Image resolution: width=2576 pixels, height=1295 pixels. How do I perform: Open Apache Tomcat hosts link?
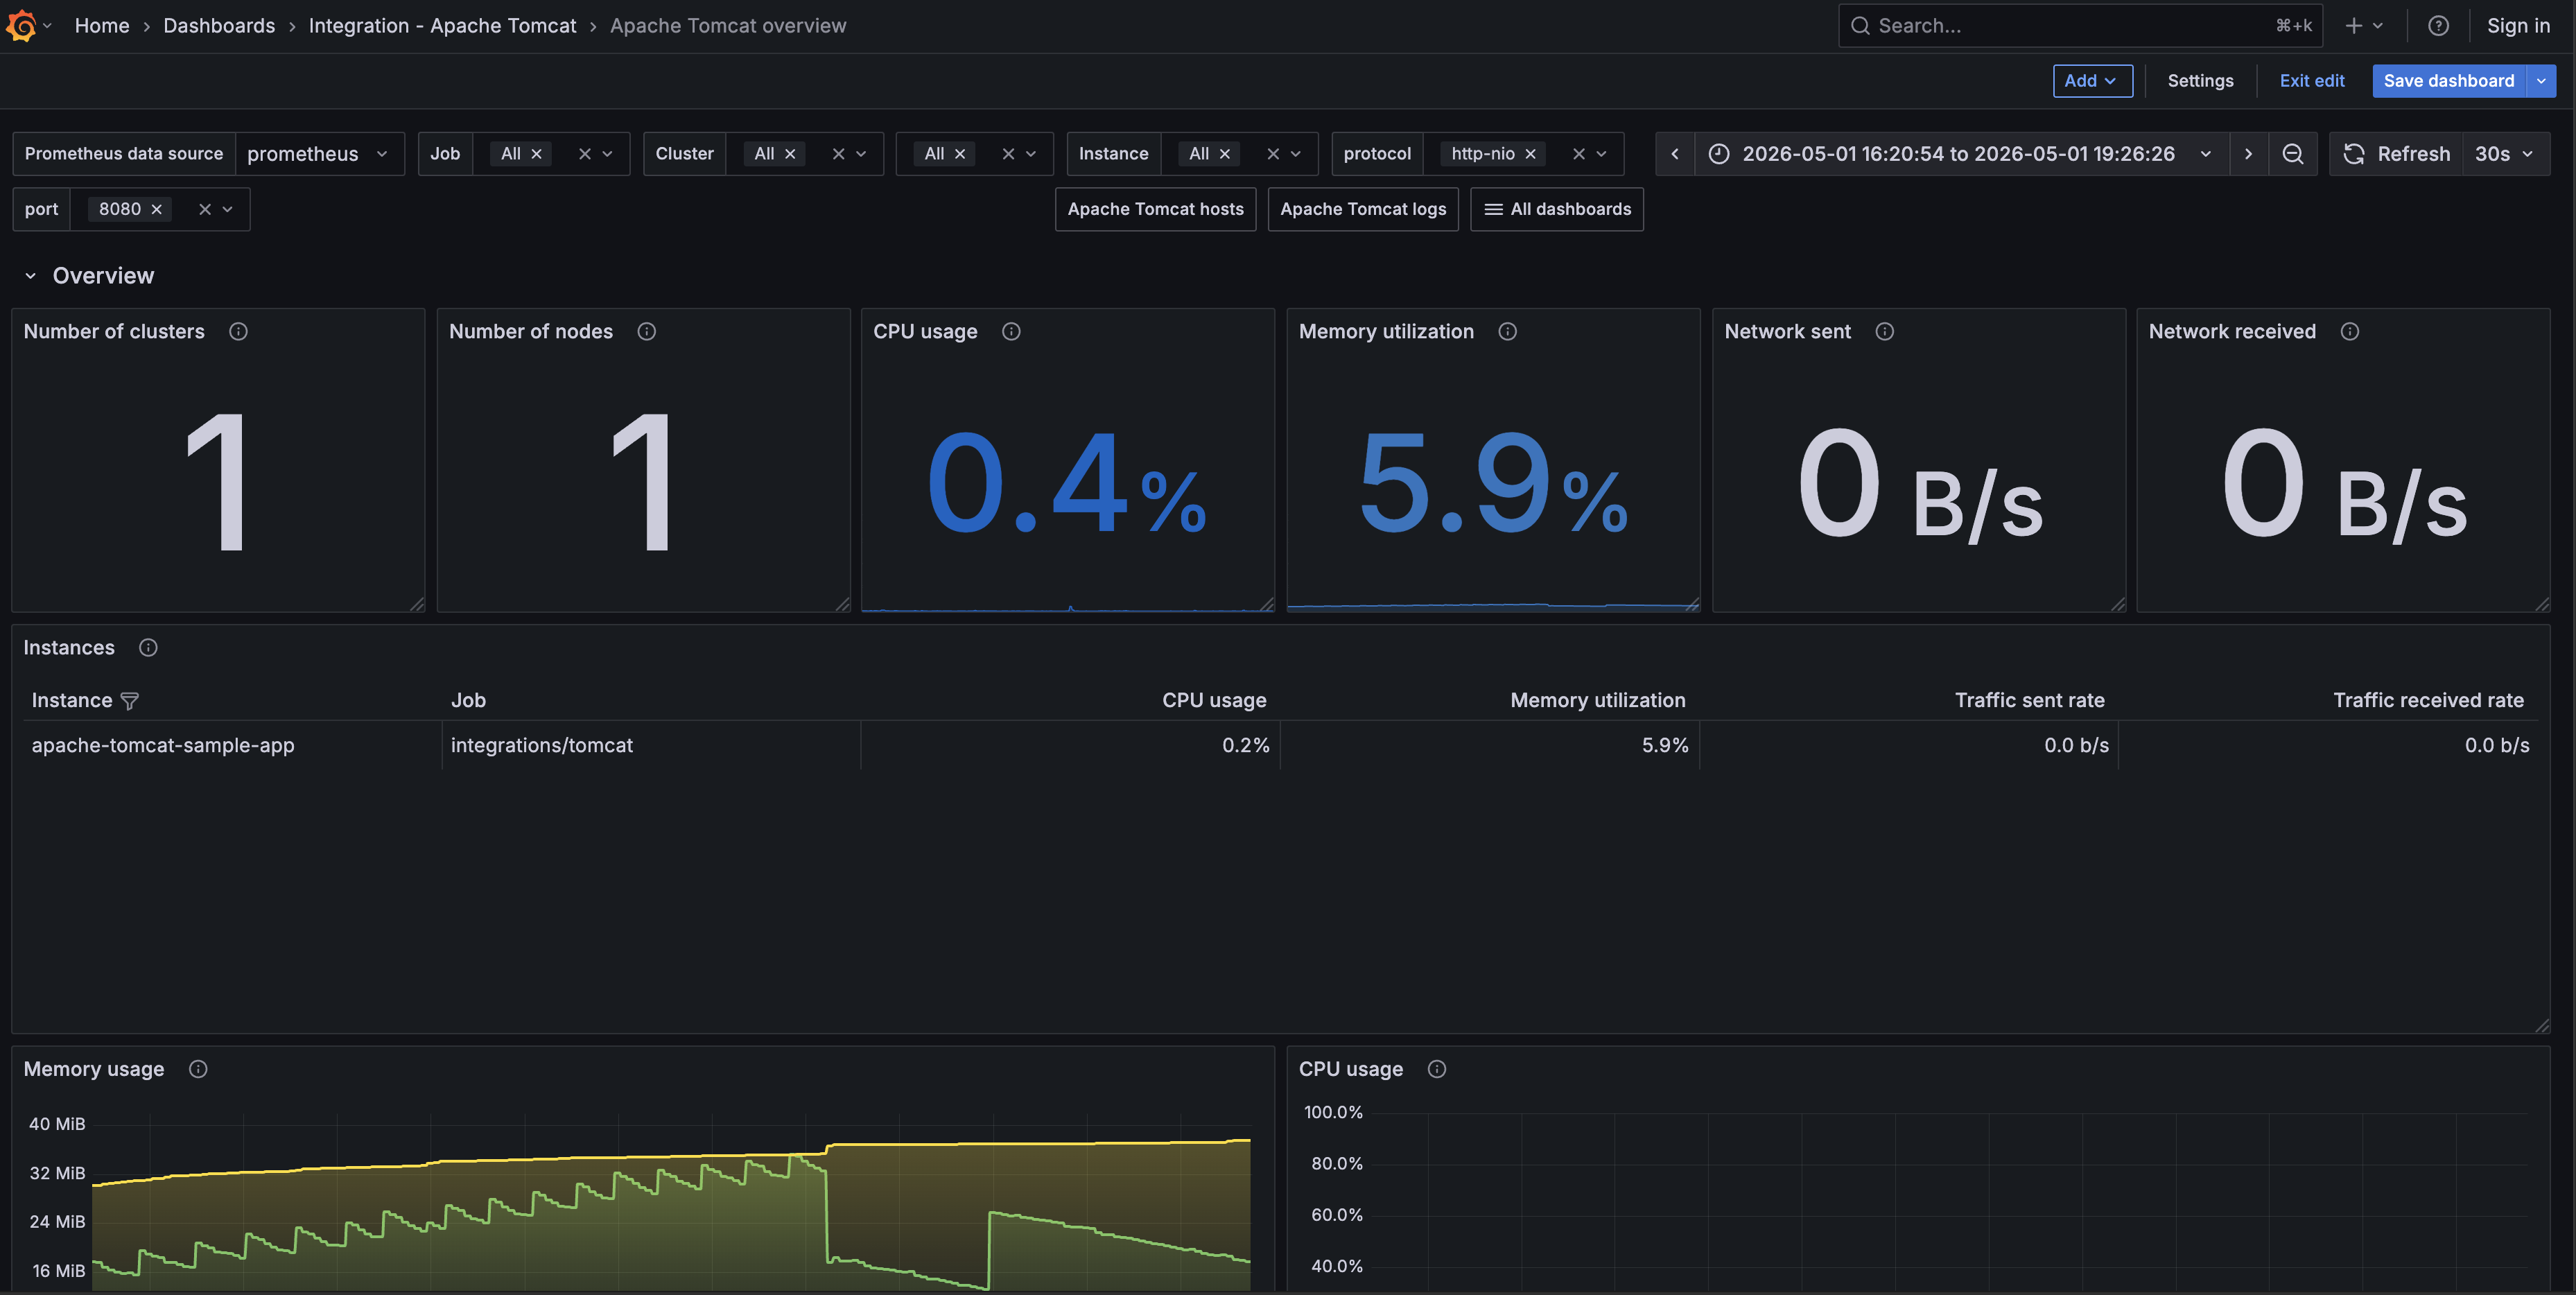pos(1155,209)
